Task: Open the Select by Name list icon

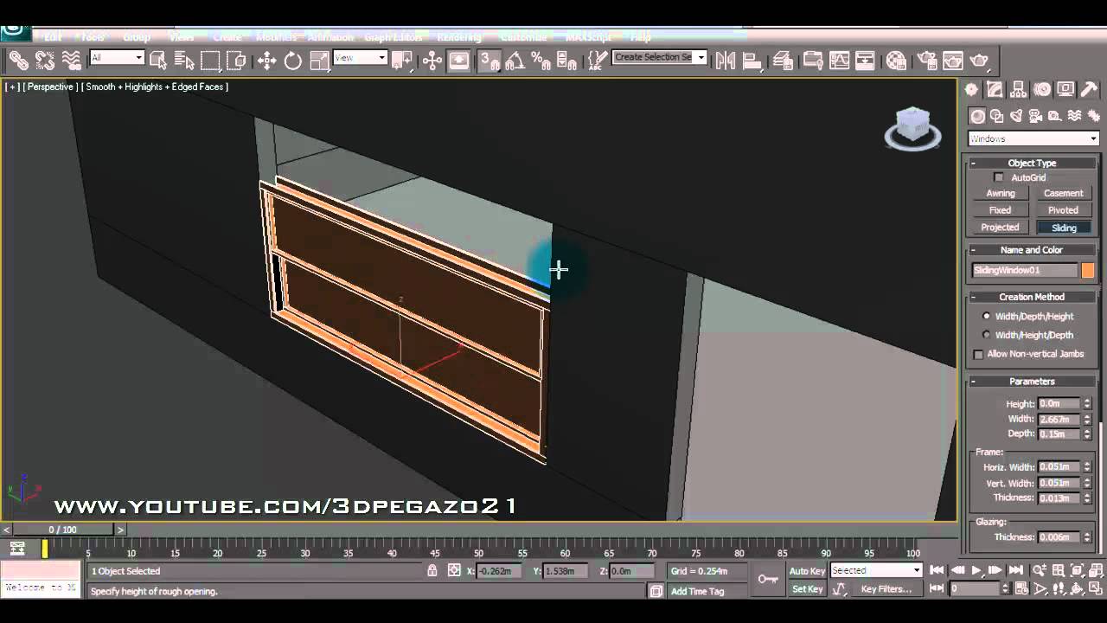Action: pyautogui.click(x=183, y=60)
